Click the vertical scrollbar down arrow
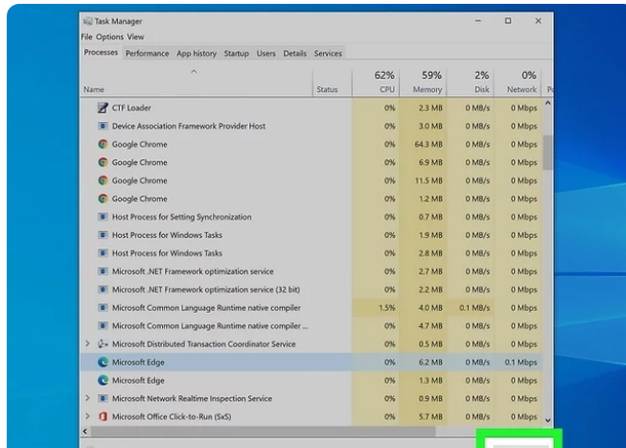The width and height of the screenshot is (626, 448). [x=548, y=419]
